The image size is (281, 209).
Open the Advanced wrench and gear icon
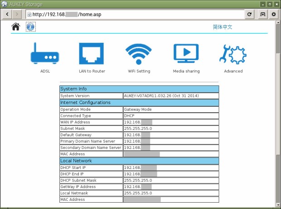click(233, 54)
